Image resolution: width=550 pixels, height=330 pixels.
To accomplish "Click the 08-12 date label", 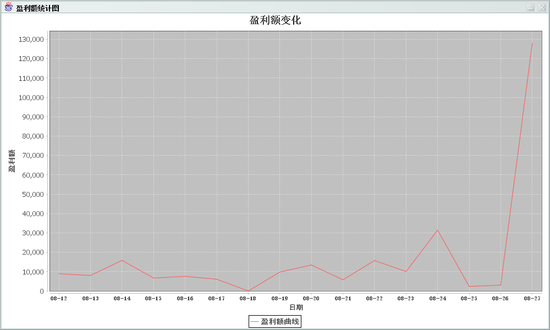I will point(59,299).
